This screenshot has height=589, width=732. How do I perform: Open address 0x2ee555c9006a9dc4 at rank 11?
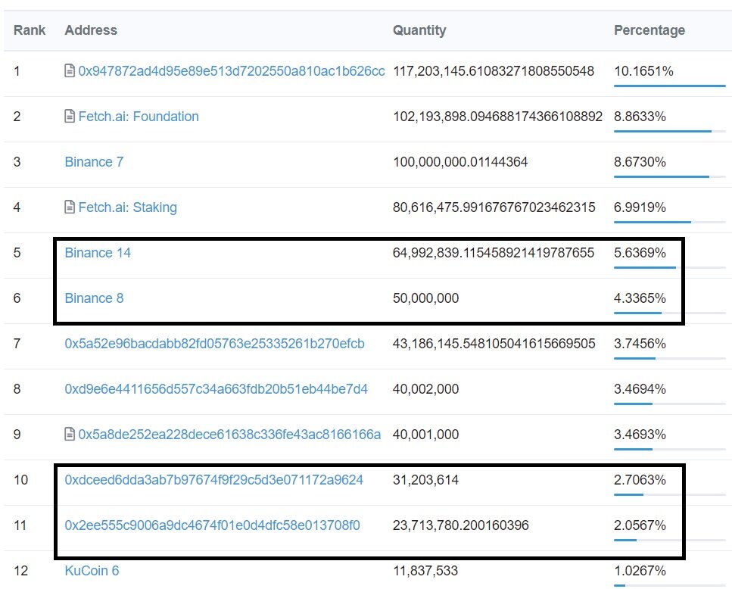[212, 525]
